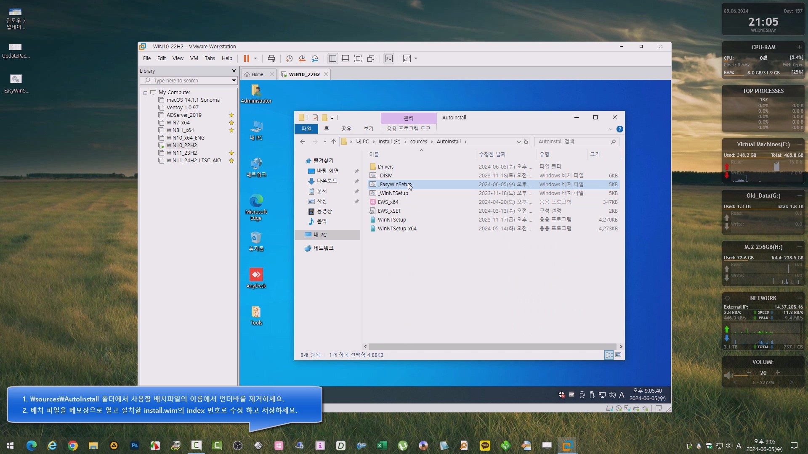Toggle the thumbnail bar view button
Viewport: 808px width, 454px height.
click(346, 58)
